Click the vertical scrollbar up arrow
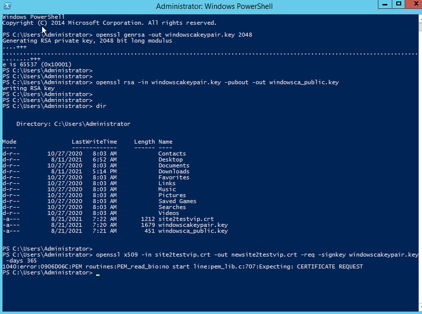 pyautogui.click(x=420, y=19)
